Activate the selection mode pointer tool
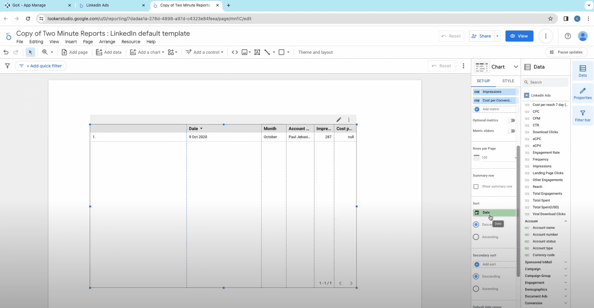This screenshot has height=308, width=594. 30,52
